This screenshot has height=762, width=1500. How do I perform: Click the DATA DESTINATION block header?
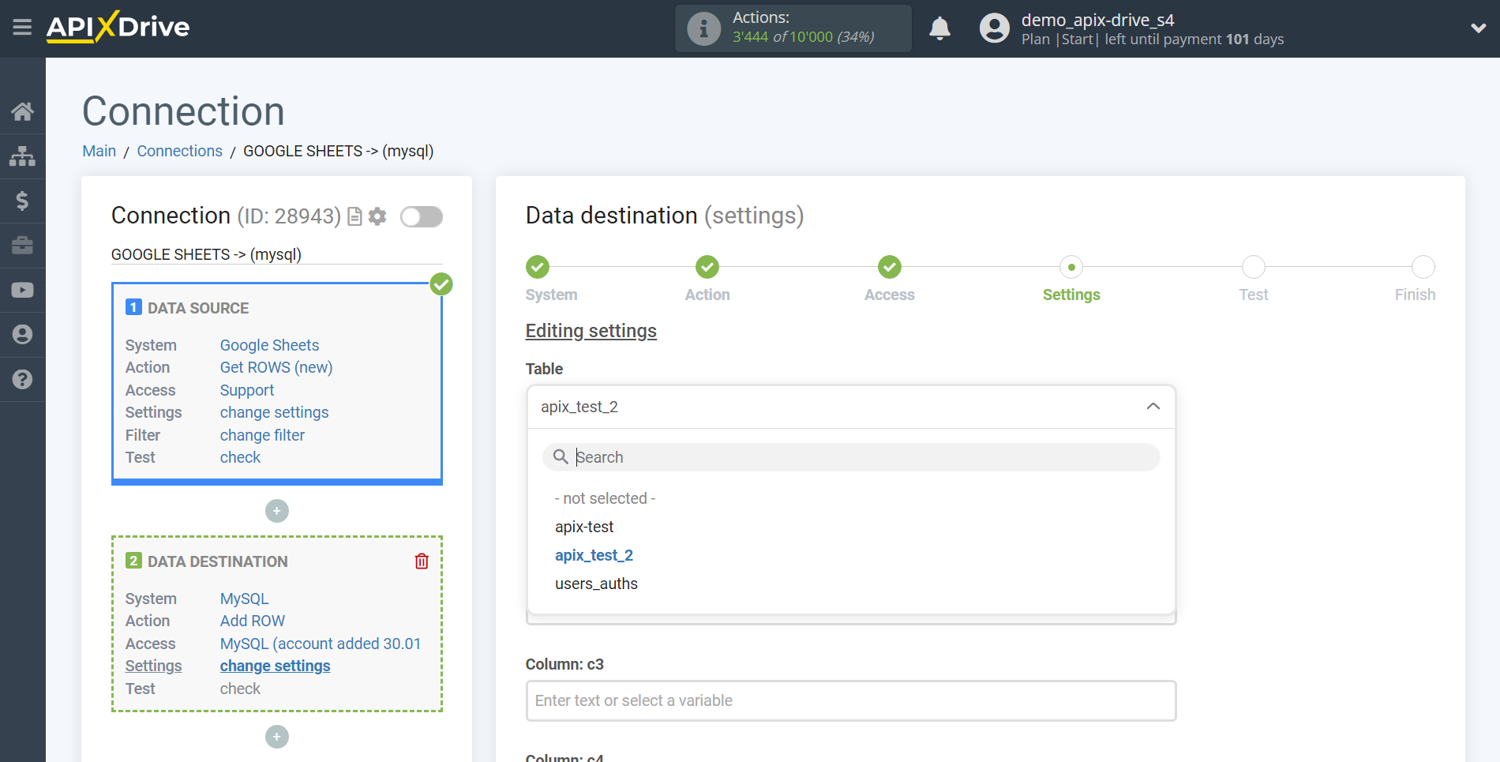[x=217, y=561]
